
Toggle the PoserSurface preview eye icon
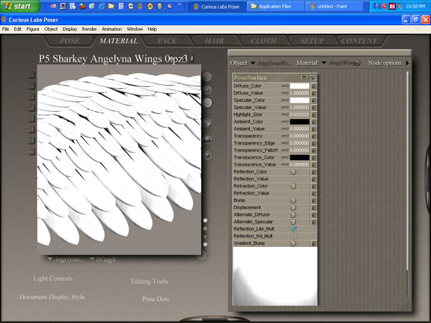[312, 78]
